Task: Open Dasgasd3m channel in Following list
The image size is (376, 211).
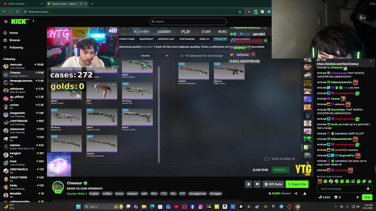Action: (23, 115)
